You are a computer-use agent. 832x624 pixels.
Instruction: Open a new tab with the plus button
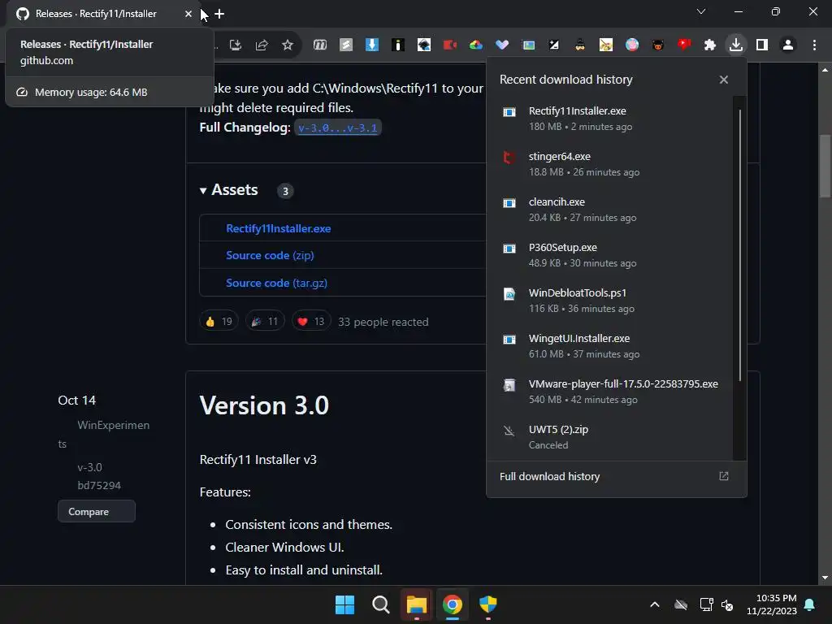[x=219, y=14]
